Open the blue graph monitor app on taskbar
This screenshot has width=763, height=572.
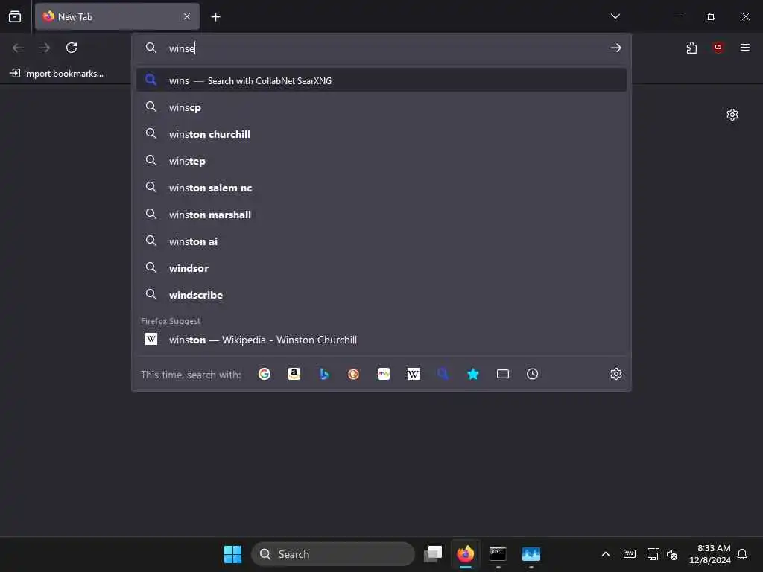pos(531,554)
